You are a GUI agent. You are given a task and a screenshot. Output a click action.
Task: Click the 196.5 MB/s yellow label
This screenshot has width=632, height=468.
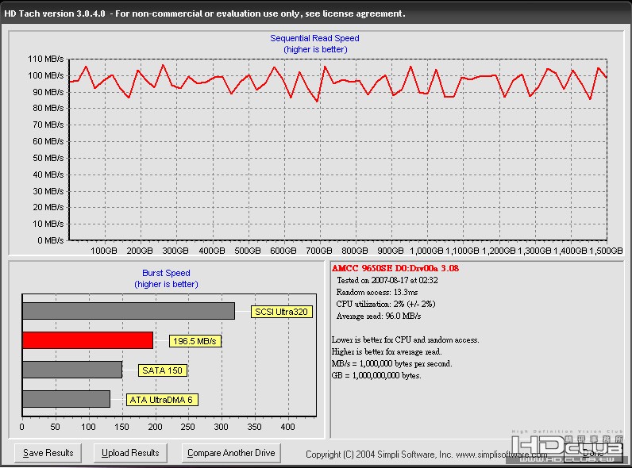click(x=195, y=341)
